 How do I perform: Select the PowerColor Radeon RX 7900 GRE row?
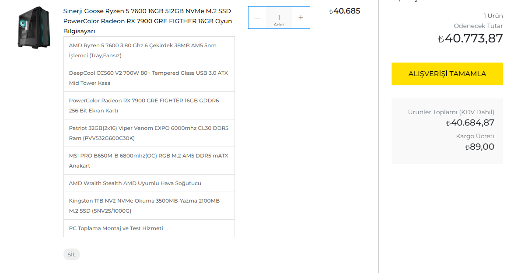pos(149,105)
